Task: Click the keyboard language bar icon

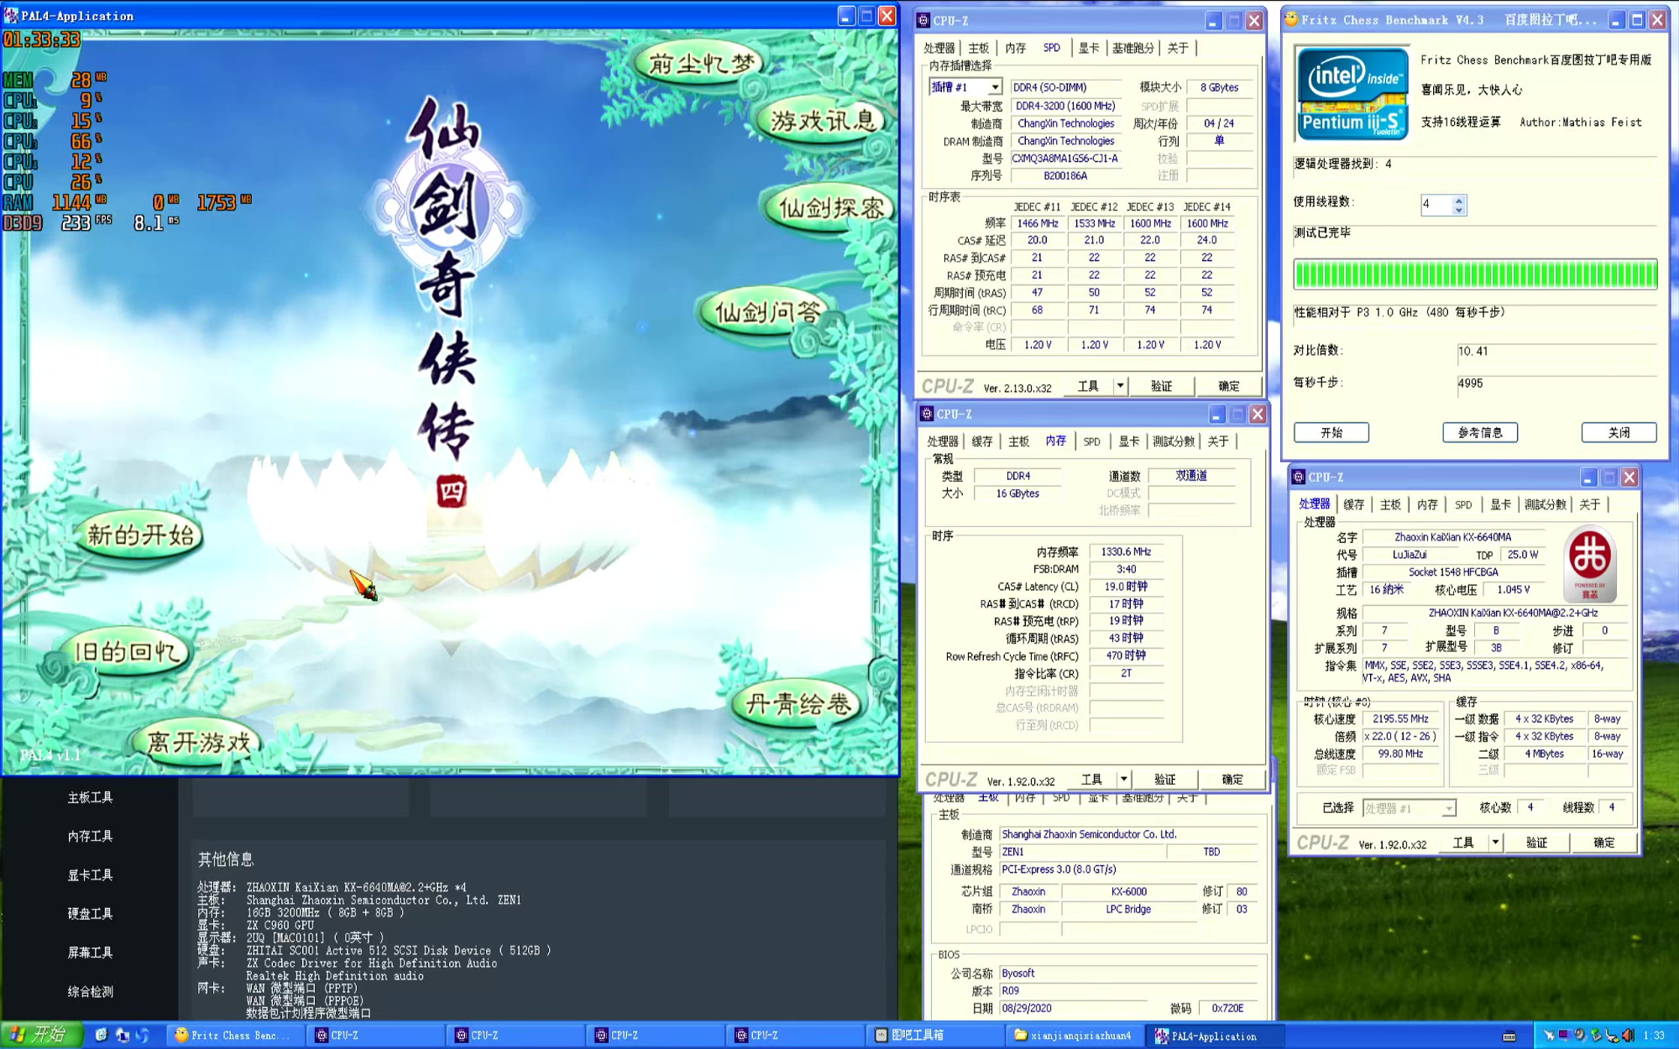Action: 1509,1036
